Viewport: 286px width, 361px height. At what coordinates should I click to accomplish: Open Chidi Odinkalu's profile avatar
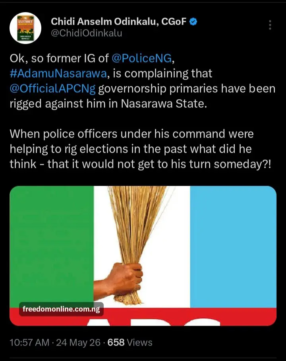tap(25, 28)
